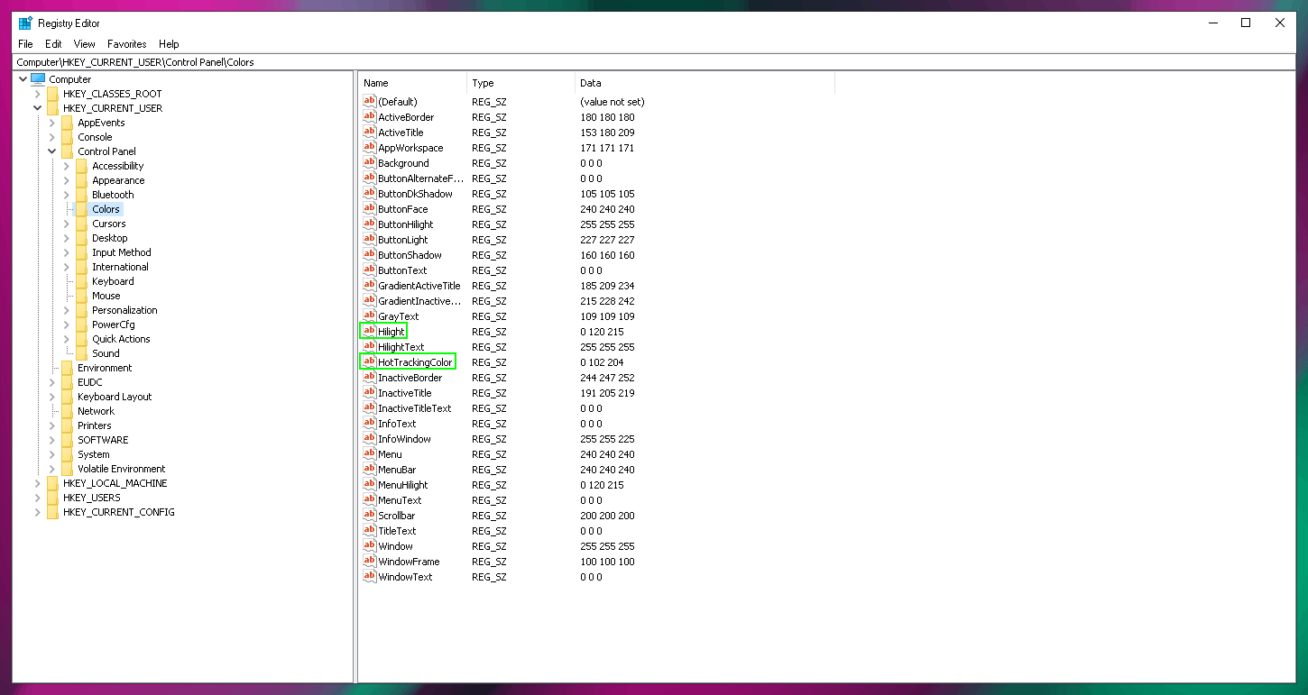Click the ab icon of ButtonShadow

[x=369, y=255]
